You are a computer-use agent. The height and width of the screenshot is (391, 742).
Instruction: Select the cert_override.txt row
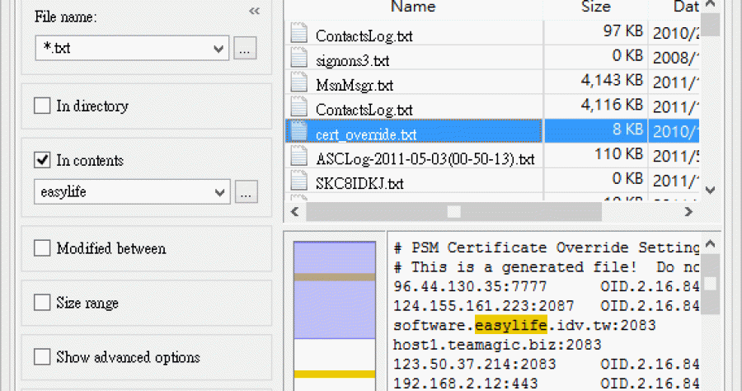coord(492,131)
